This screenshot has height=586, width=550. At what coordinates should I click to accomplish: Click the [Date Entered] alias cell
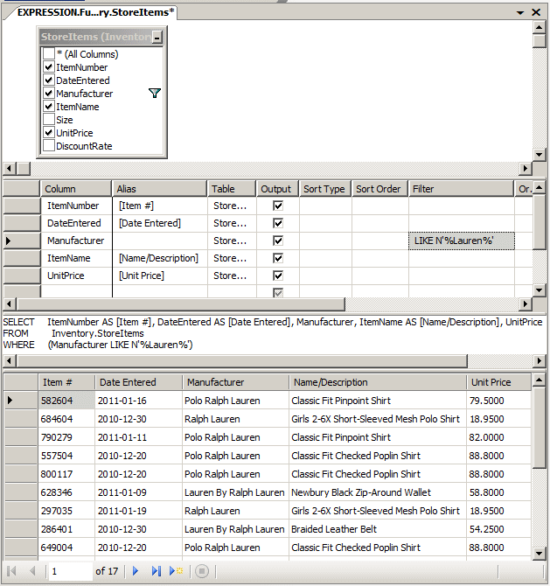159,223
